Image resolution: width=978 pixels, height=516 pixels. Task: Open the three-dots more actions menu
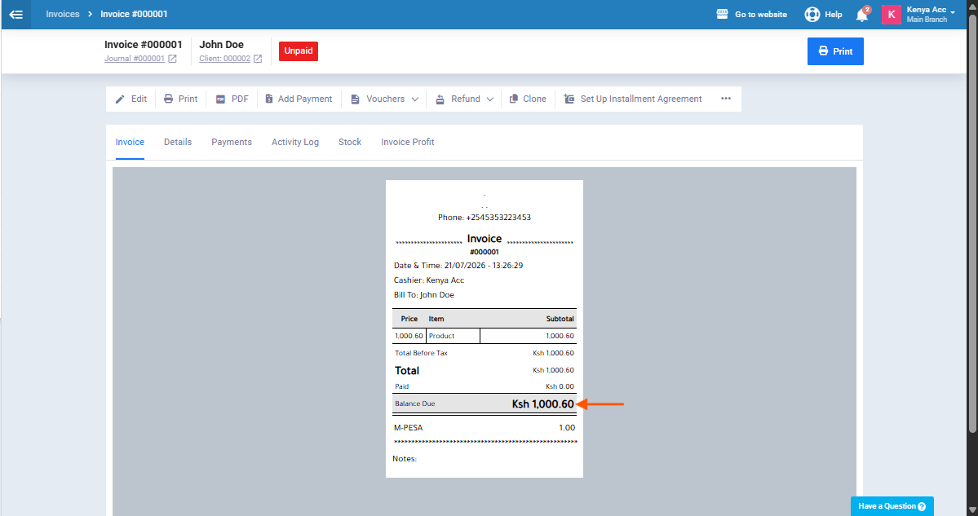726,99
